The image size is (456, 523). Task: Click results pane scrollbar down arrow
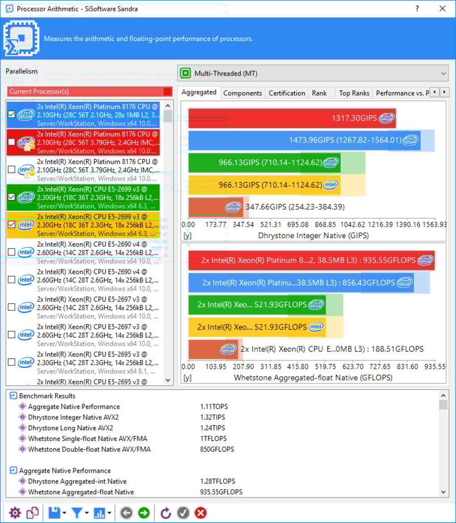point(443,492)
